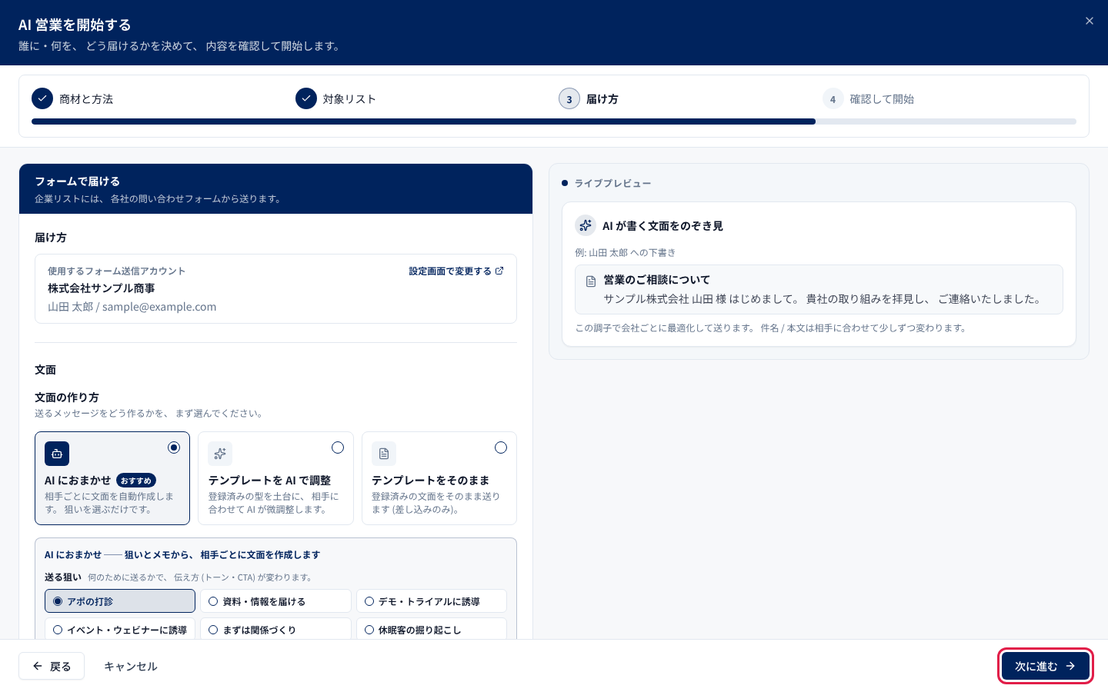Image resolution: width=1108 pixels, height=692 pixels.
Task: Select the AIにおまかせ radio button
Action: (174, 447)
